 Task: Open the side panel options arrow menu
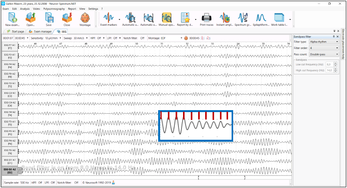click(x=335, y=31)
